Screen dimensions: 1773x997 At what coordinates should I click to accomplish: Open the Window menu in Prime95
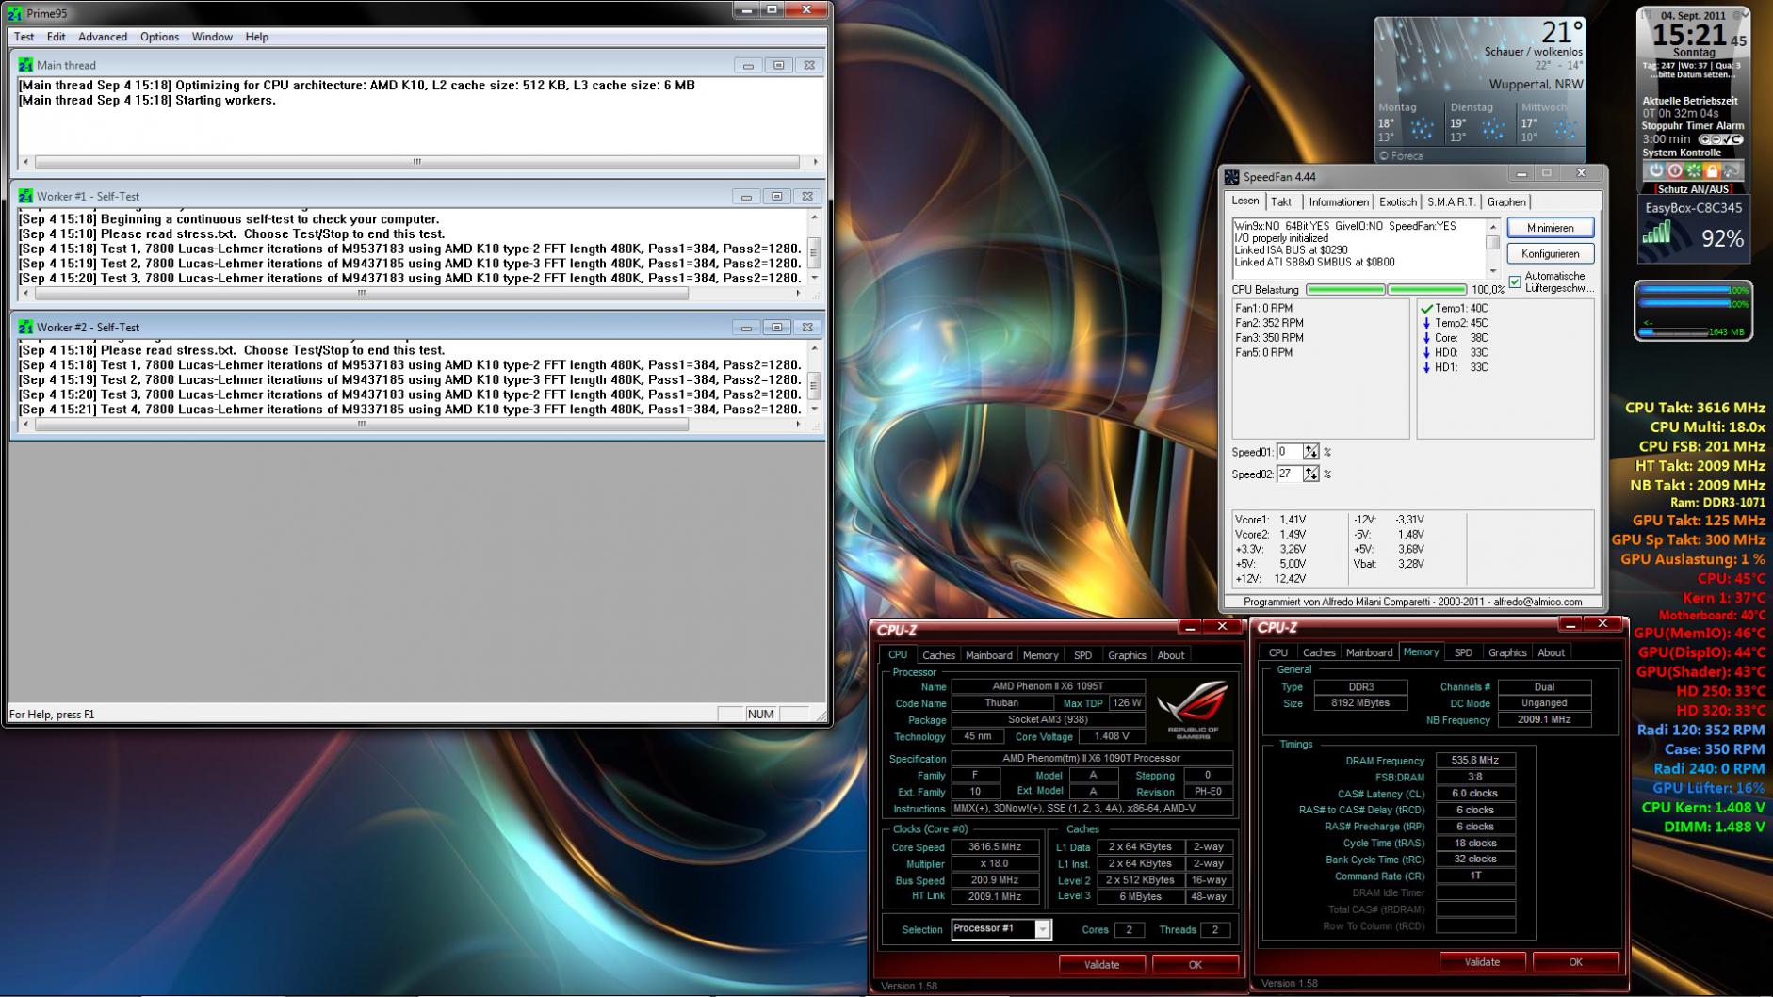[x=212, y=37]
